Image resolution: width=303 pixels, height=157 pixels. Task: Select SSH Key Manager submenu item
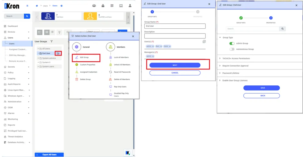[x=17, y=55]
